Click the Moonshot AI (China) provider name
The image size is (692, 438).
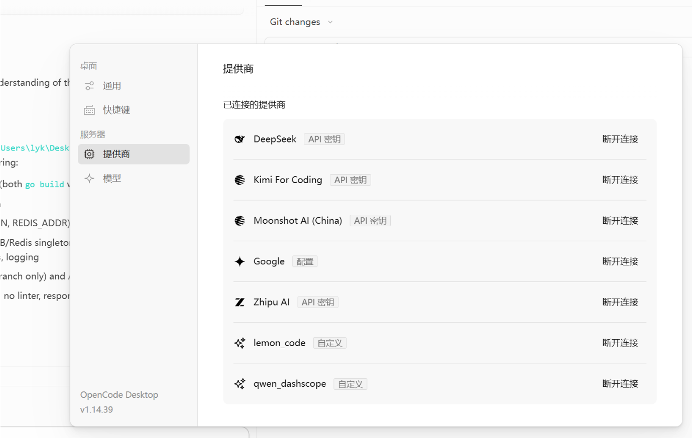tap(298, 221)
